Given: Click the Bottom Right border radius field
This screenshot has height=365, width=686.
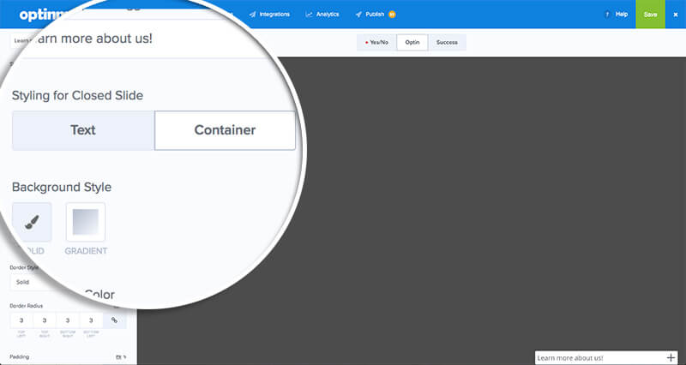Looking at the screenshot, I should 68,320.
